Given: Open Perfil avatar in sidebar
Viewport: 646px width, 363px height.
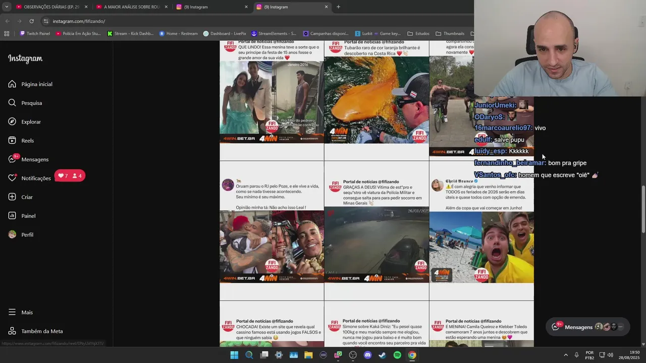Looking at the screenshot, I should pos(12,234).
